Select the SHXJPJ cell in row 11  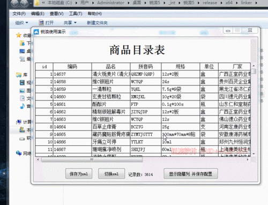pyautogui.click(x=146, y=149)
